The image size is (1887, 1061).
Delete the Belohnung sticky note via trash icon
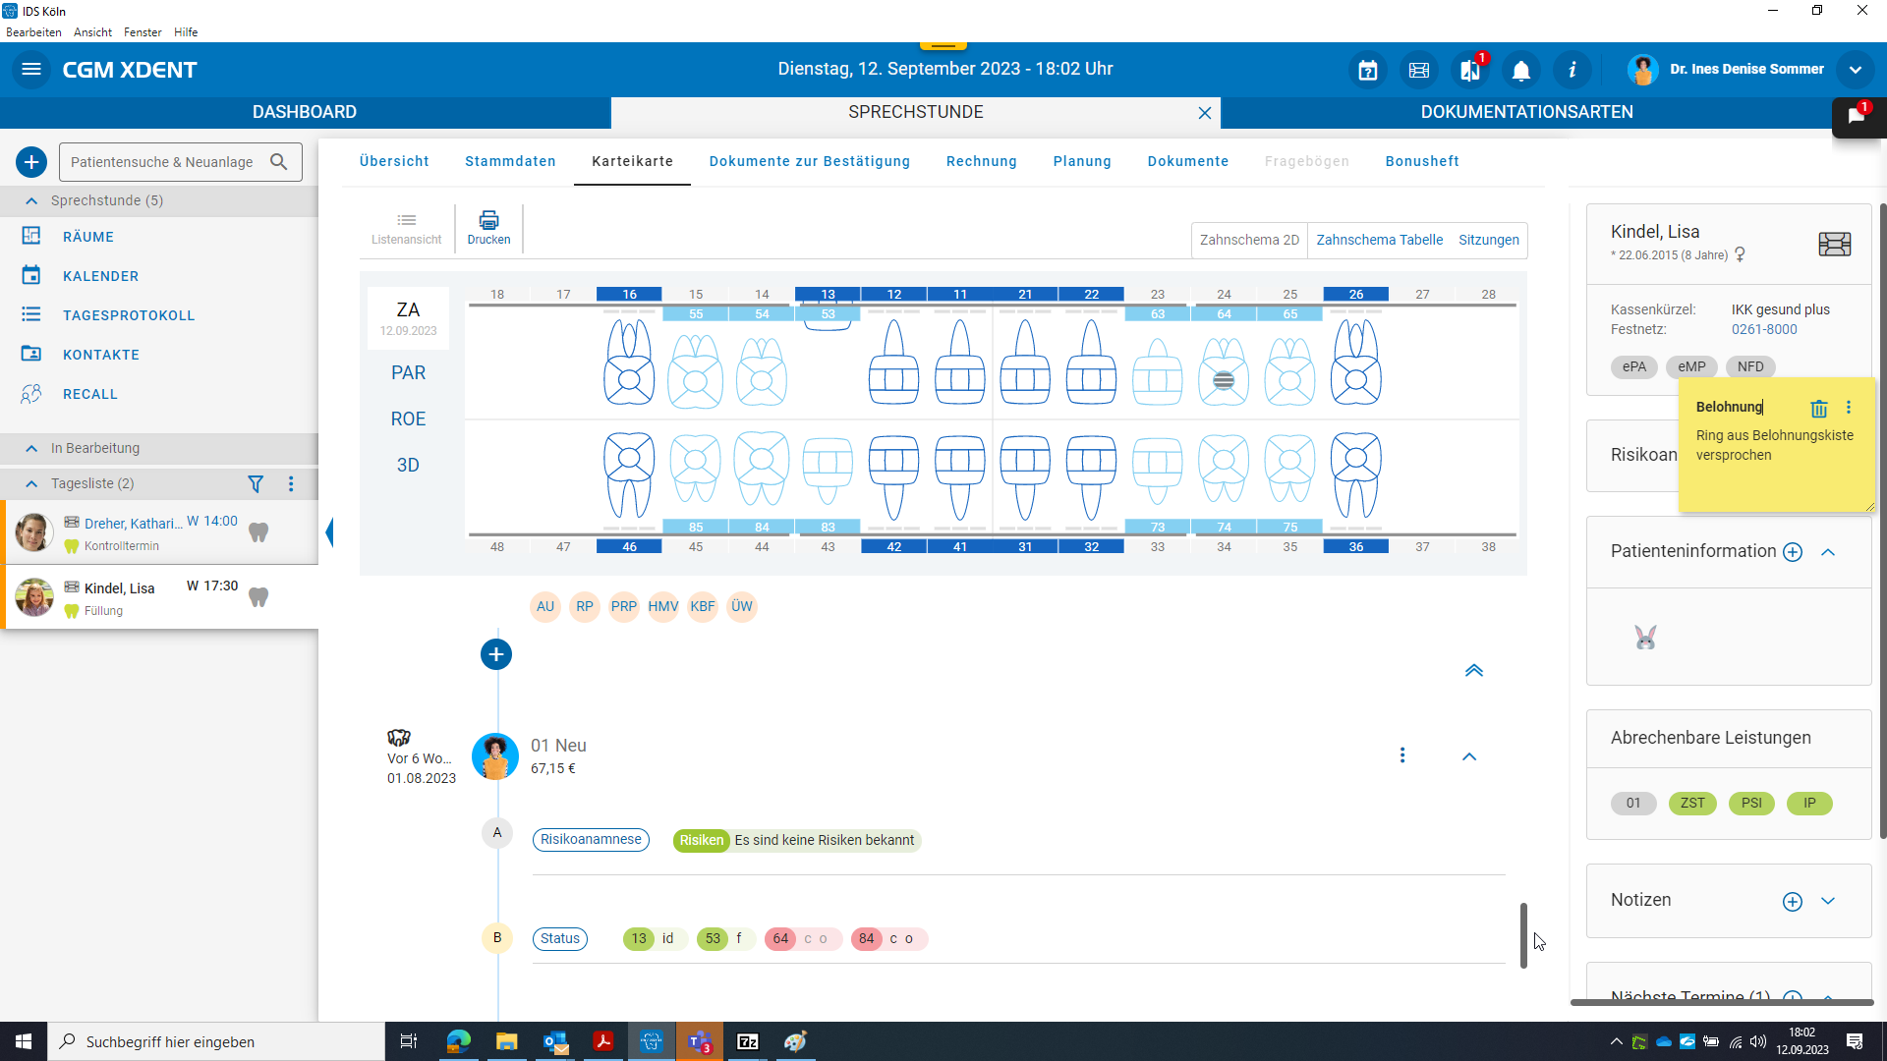pos(1819,408)
